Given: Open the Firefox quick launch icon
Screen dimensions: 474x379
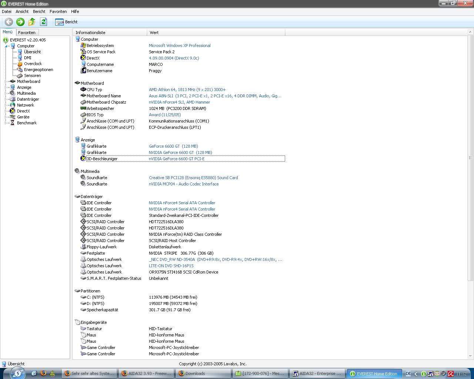Looking at the screenshot, I should 43,373.
